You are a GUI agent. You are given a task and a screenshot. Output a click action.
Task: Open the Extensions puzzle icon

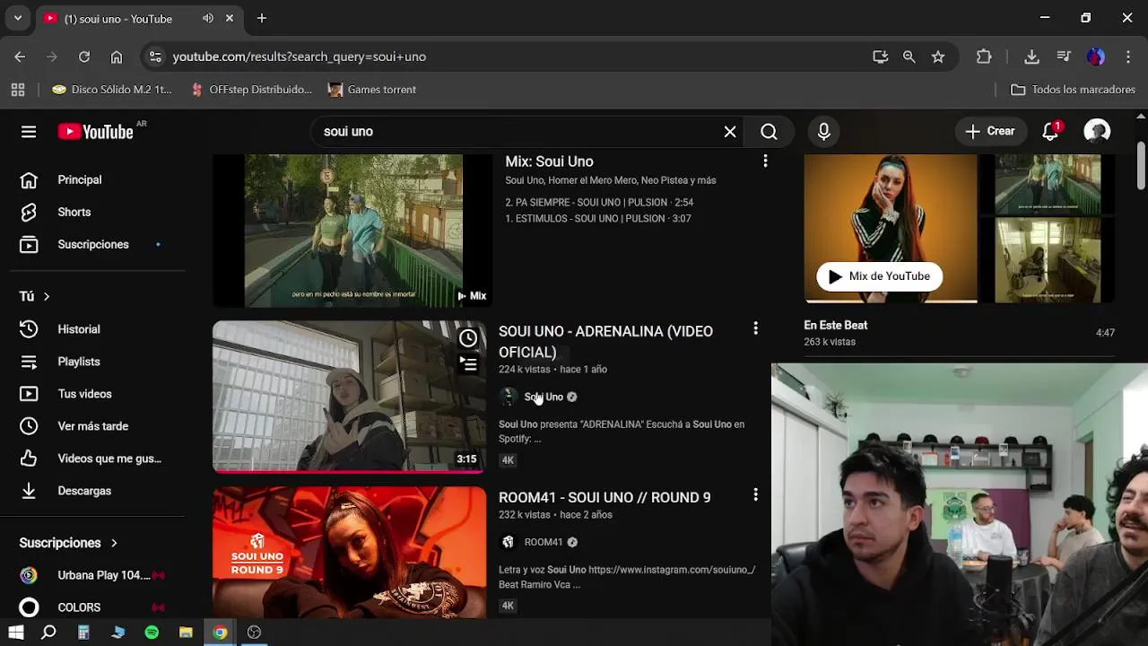point(984,57)
